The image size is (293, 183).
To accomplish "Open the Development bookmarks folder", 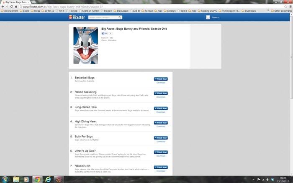I will [x=10, y=11].
